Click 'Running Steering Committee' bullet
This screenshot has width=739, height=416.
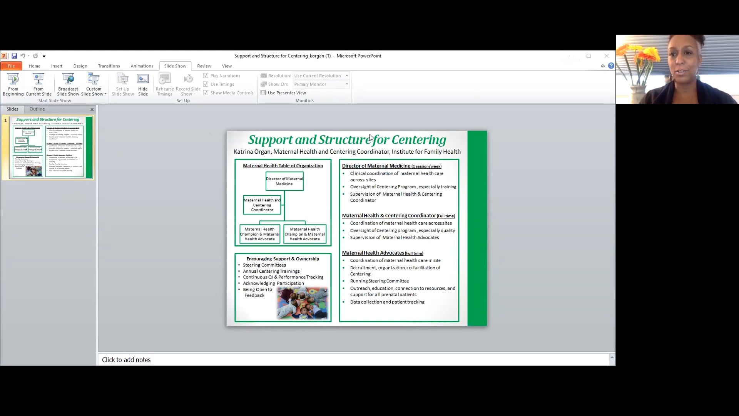[380, 281]
